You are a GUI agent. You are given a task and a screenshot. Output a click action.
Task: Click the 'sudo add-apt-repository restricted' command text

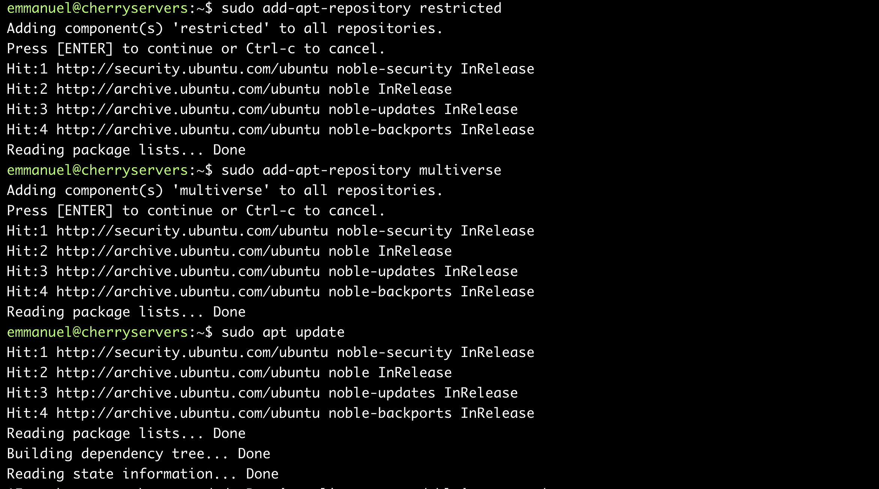[361, 8]
